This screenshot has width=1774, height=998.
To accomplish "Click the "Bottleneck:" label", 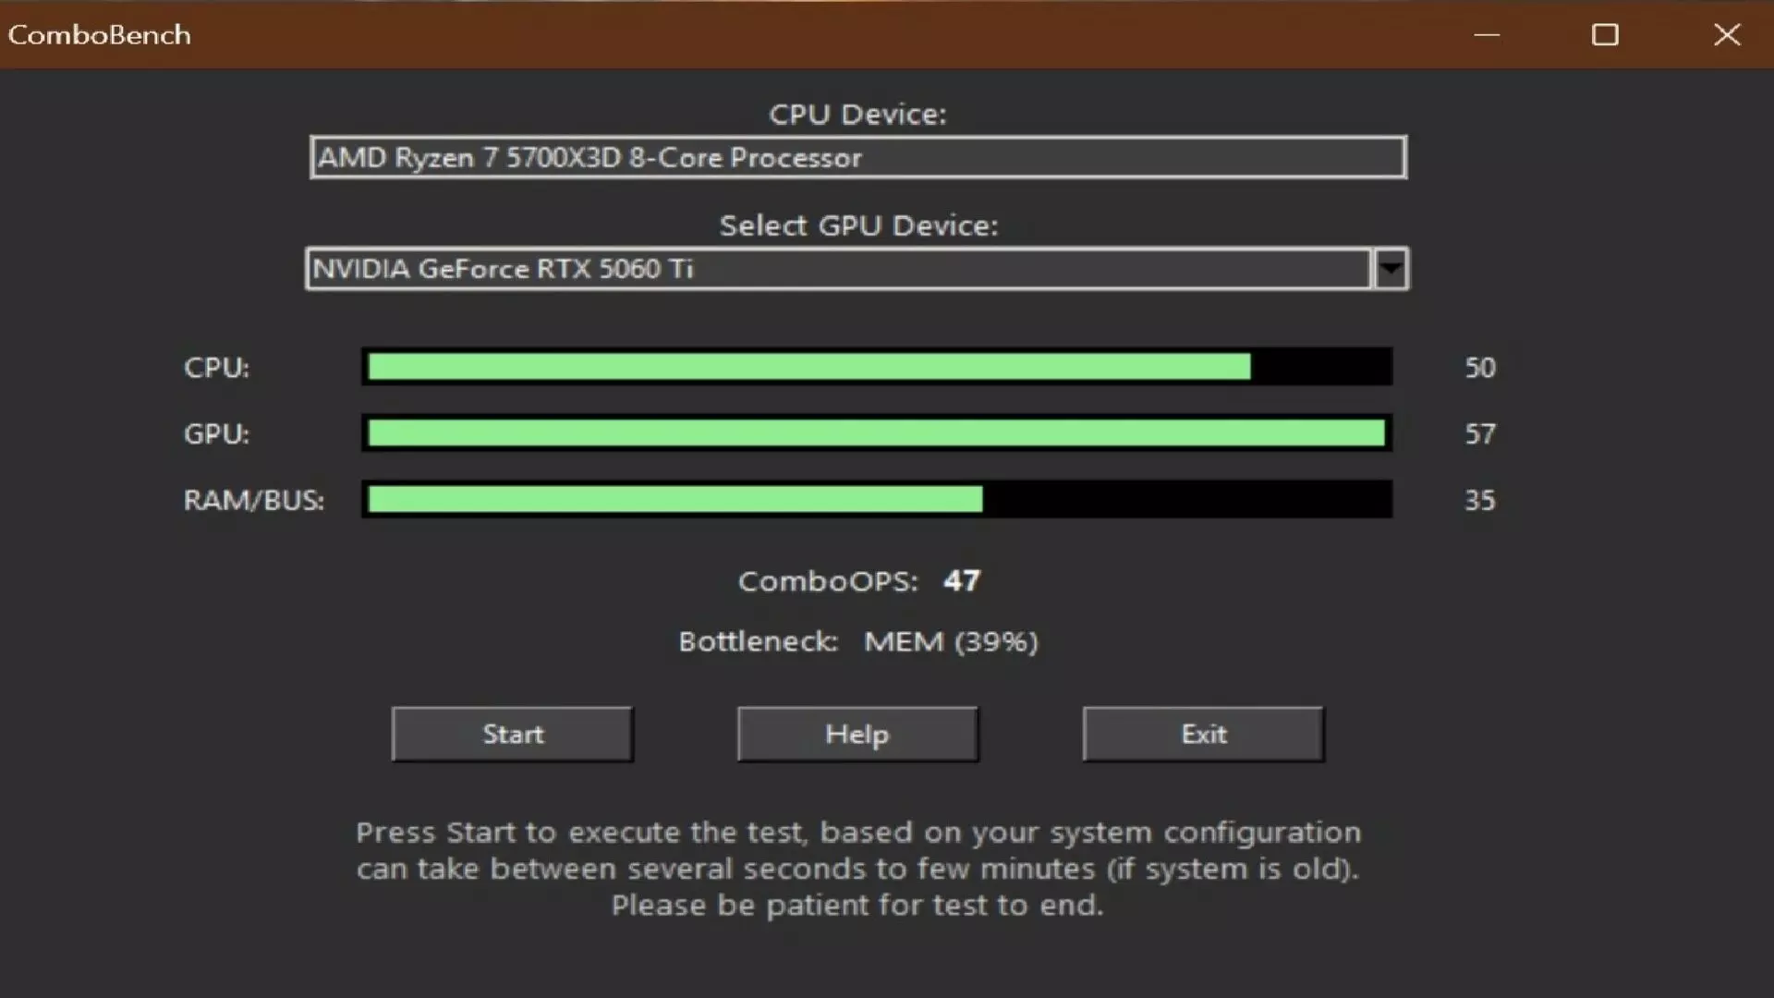I will click(759, 641).
